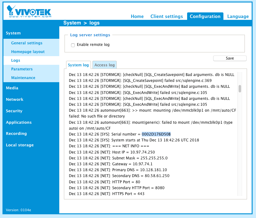The height and width of the screenshot is (218, 256).
Task: Click SQL_CreateSavepoint failed sqlengine.c:369 line
Action: [x=140, y=80]
